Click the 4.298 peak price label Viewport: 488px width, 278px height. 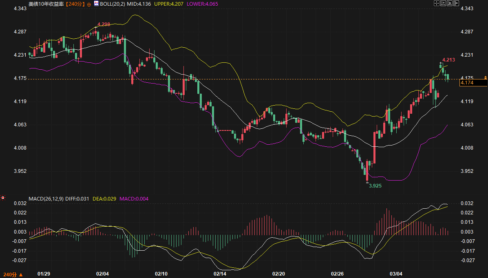104,24
